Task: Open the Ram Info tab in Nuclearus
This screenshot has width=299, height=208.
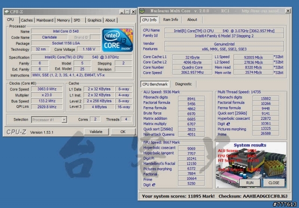Action: coord(171,20)
